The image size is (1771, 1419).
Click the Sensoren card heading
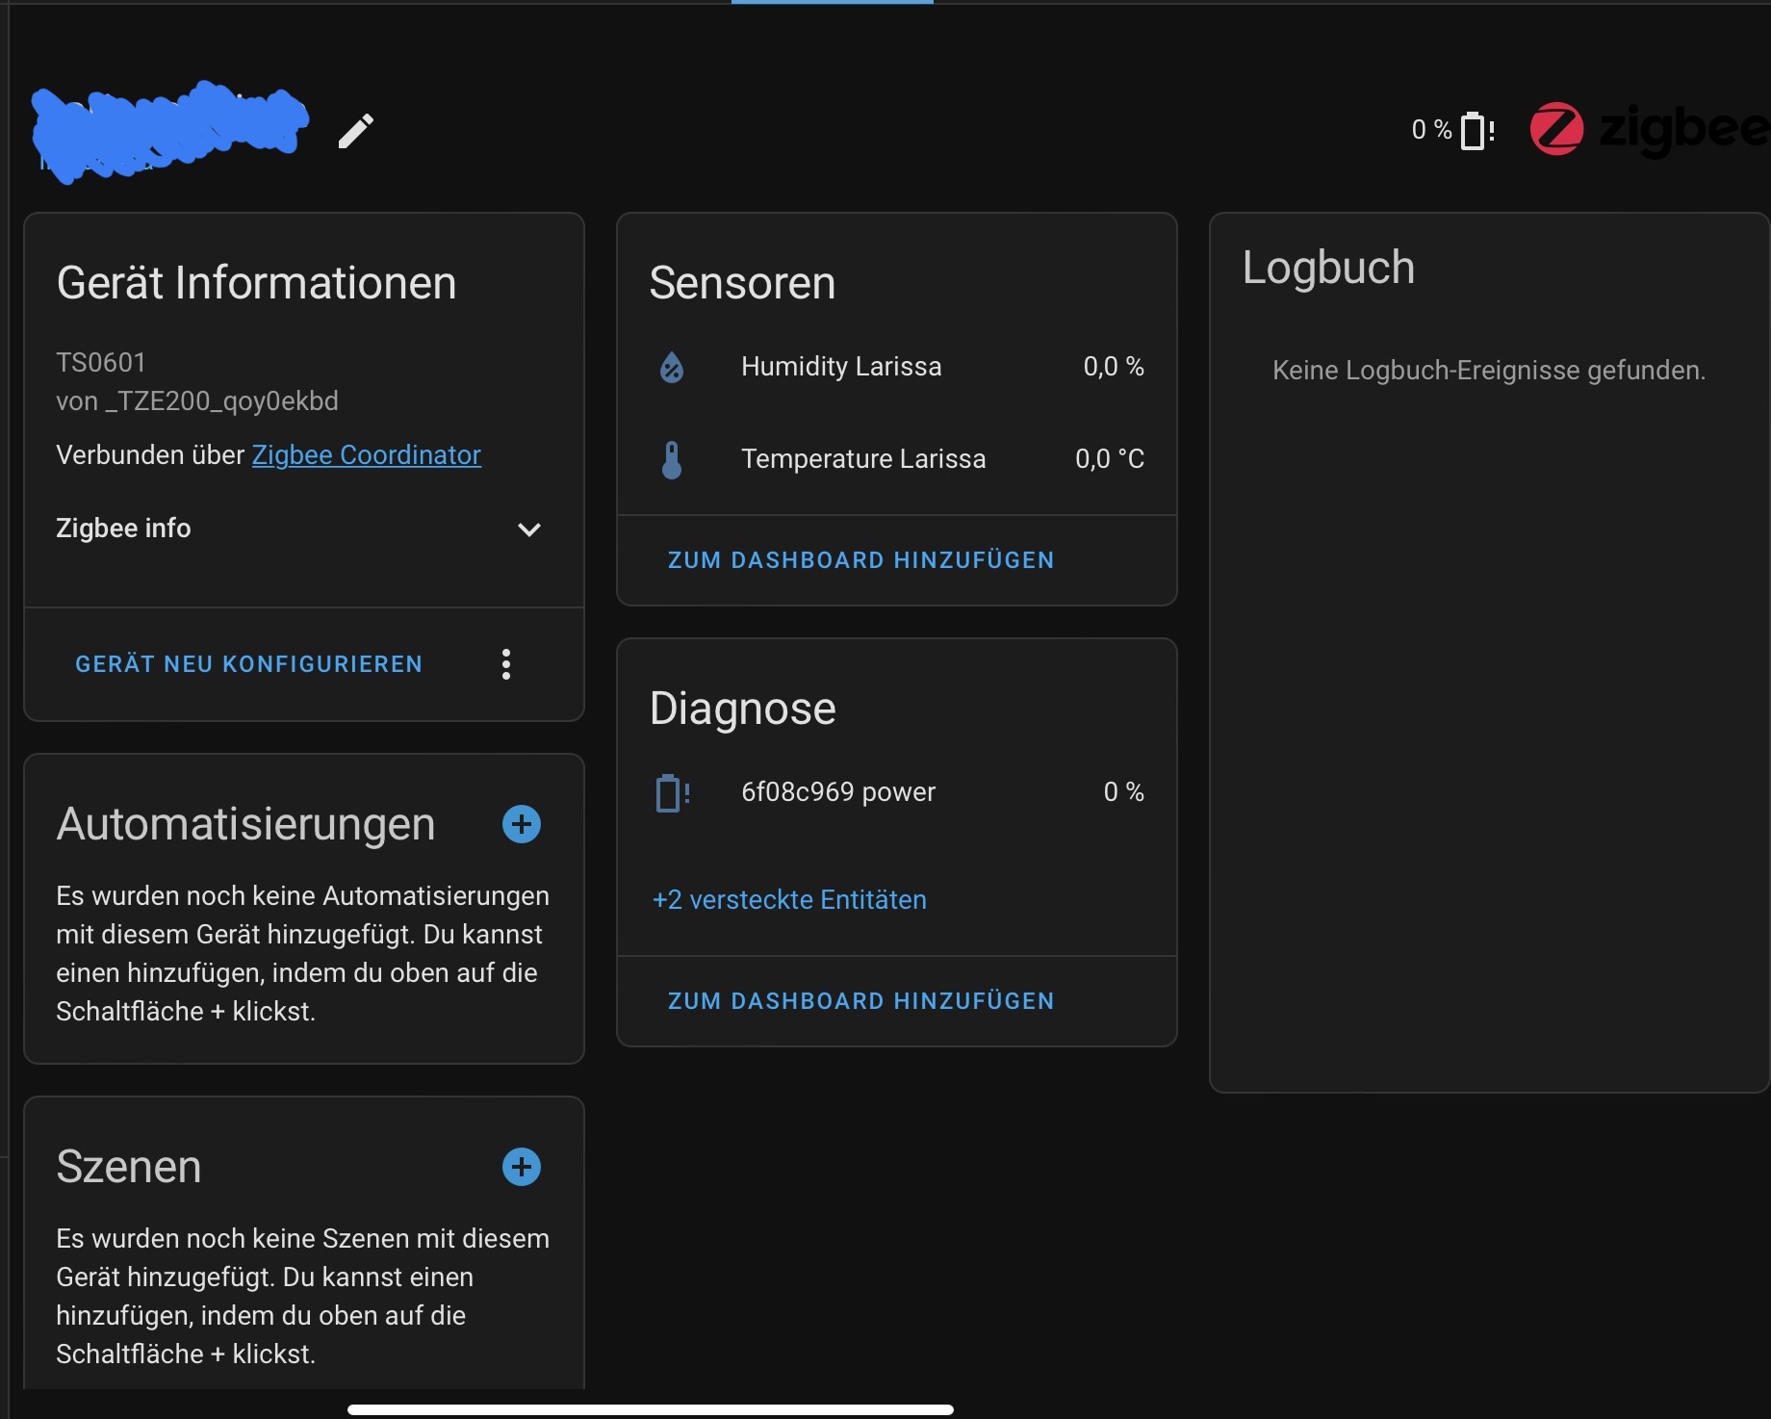coord(742,283)
